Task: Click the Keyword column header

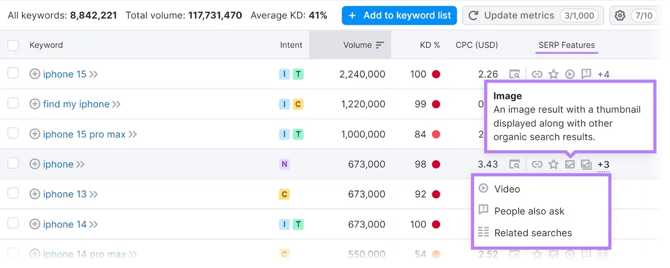Action: pyautogui.click(x=46, y=45)
